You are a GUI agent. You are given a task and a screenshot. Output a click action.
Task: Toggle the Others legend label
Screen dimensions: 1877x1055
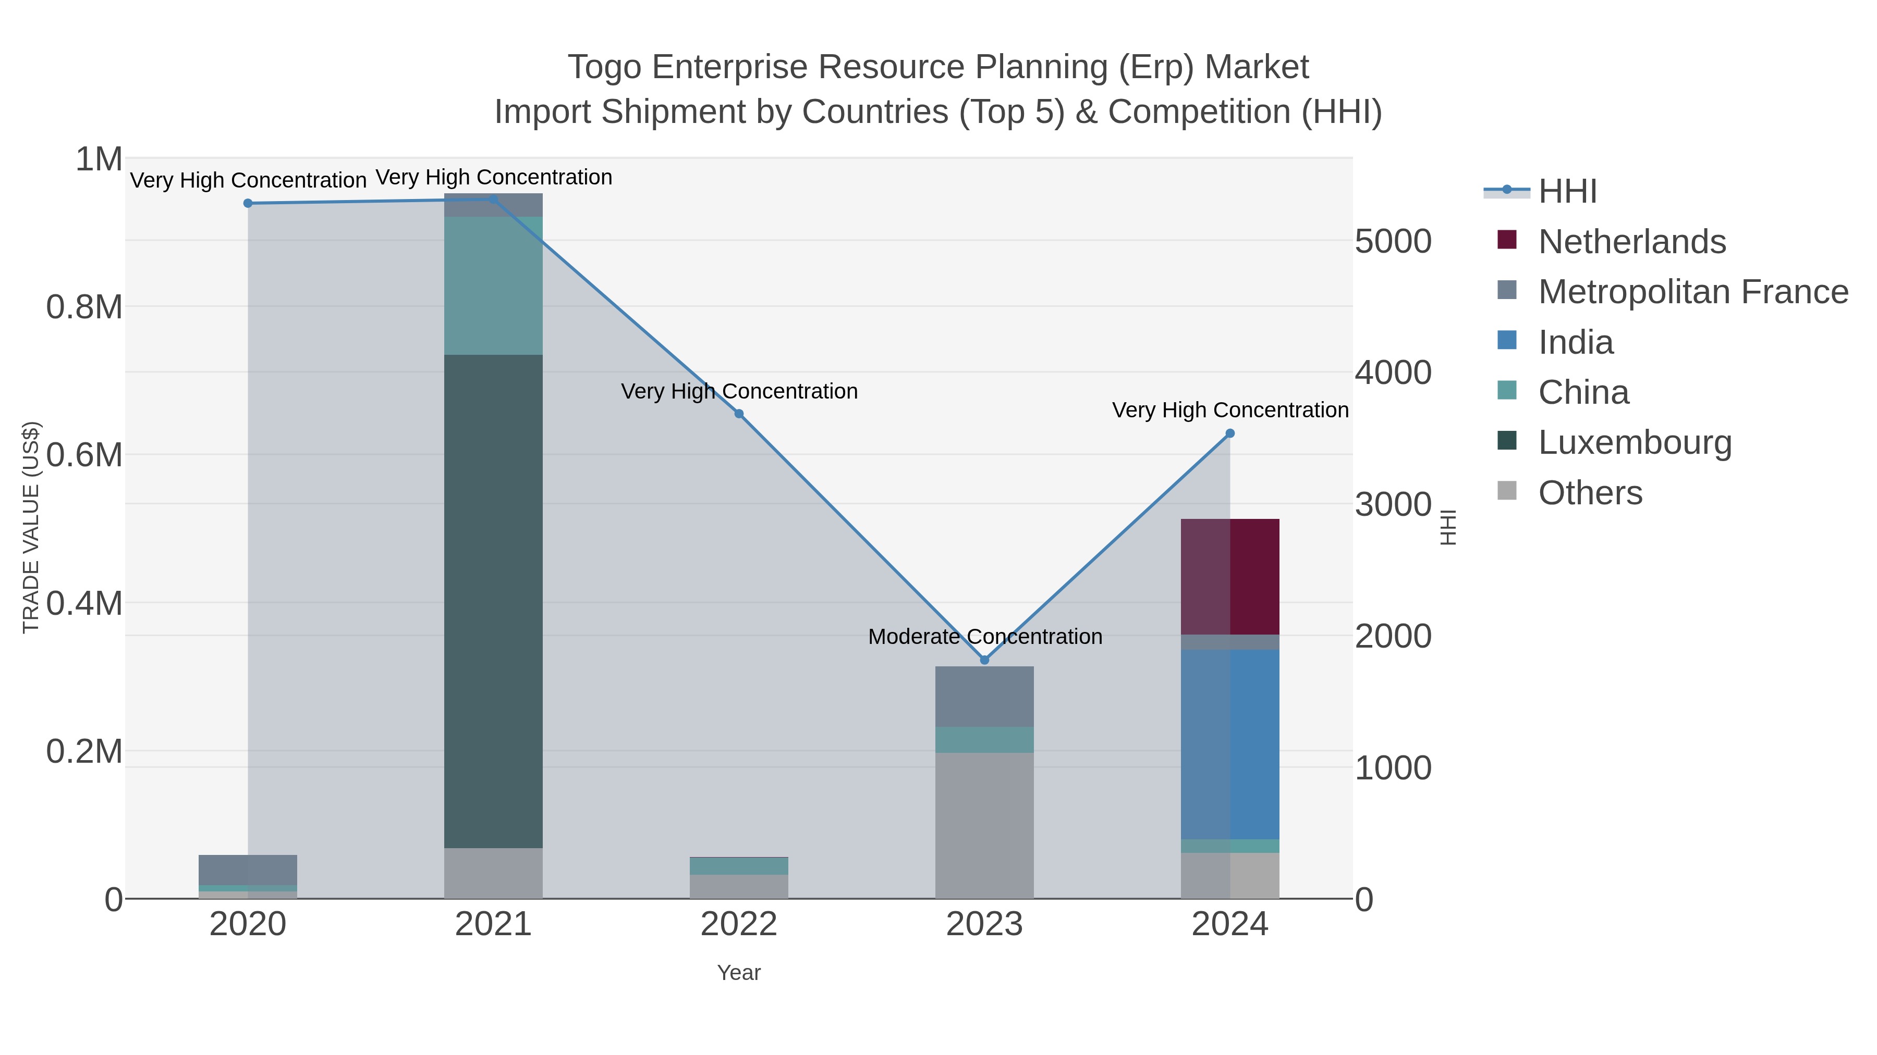tap(1591, 493)
